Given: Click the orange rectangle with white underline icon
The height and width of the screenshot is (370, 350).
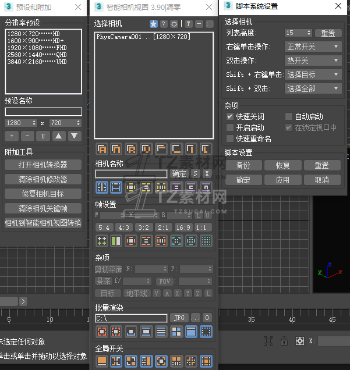Looking at the screenshot, I should point(102,361).
